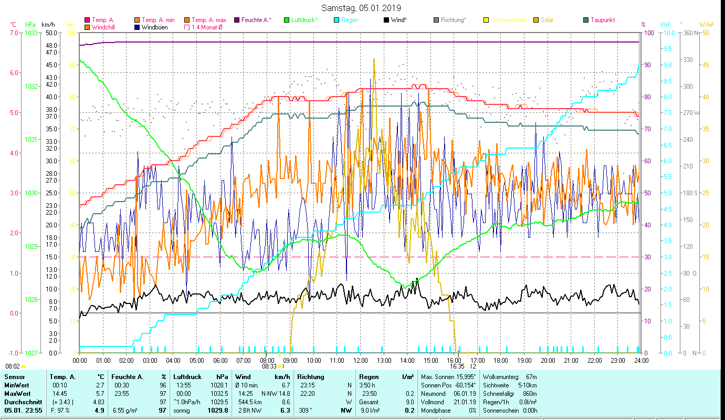
Task: Click the Temp. A. max legend box
Action: pos(187,20)
